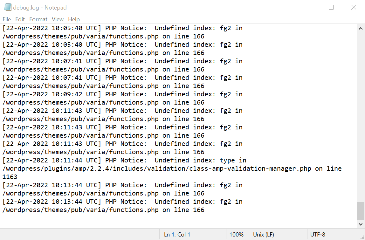Open the Edit menu
This screenshot has width=365, height=240.
point(20,19)
